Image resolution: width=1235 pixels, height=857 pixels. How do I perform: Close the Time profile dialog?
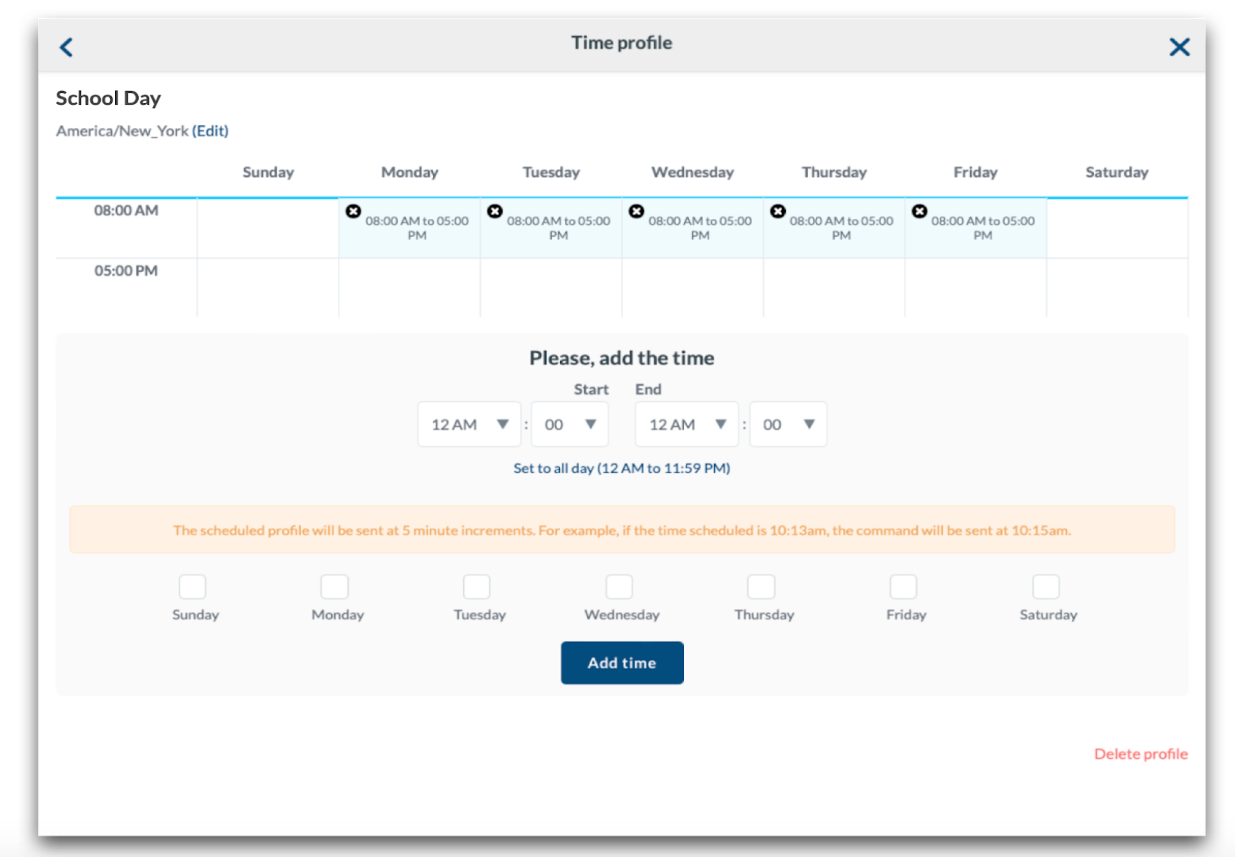[x=1179, y=47]
